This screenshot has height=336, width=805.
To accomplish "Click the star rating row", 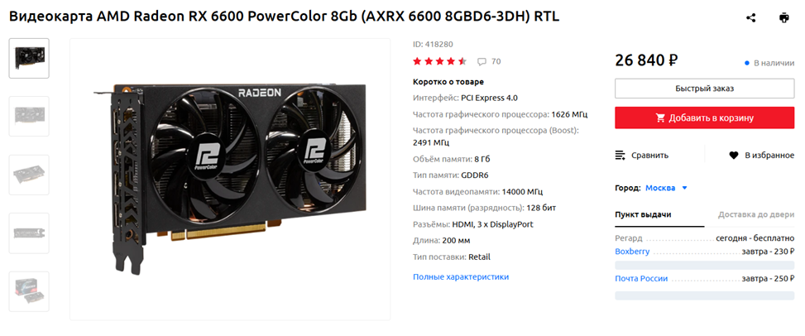I will [x=440, y=61].
